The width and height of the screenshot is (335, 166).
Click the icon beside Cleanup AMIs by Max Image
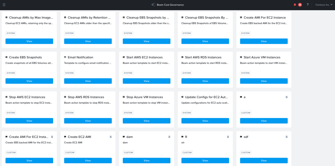tap(7, 17)
